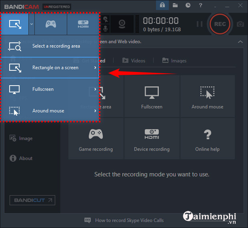Toggle the mouse cursor effect icon

click(106, 20)
